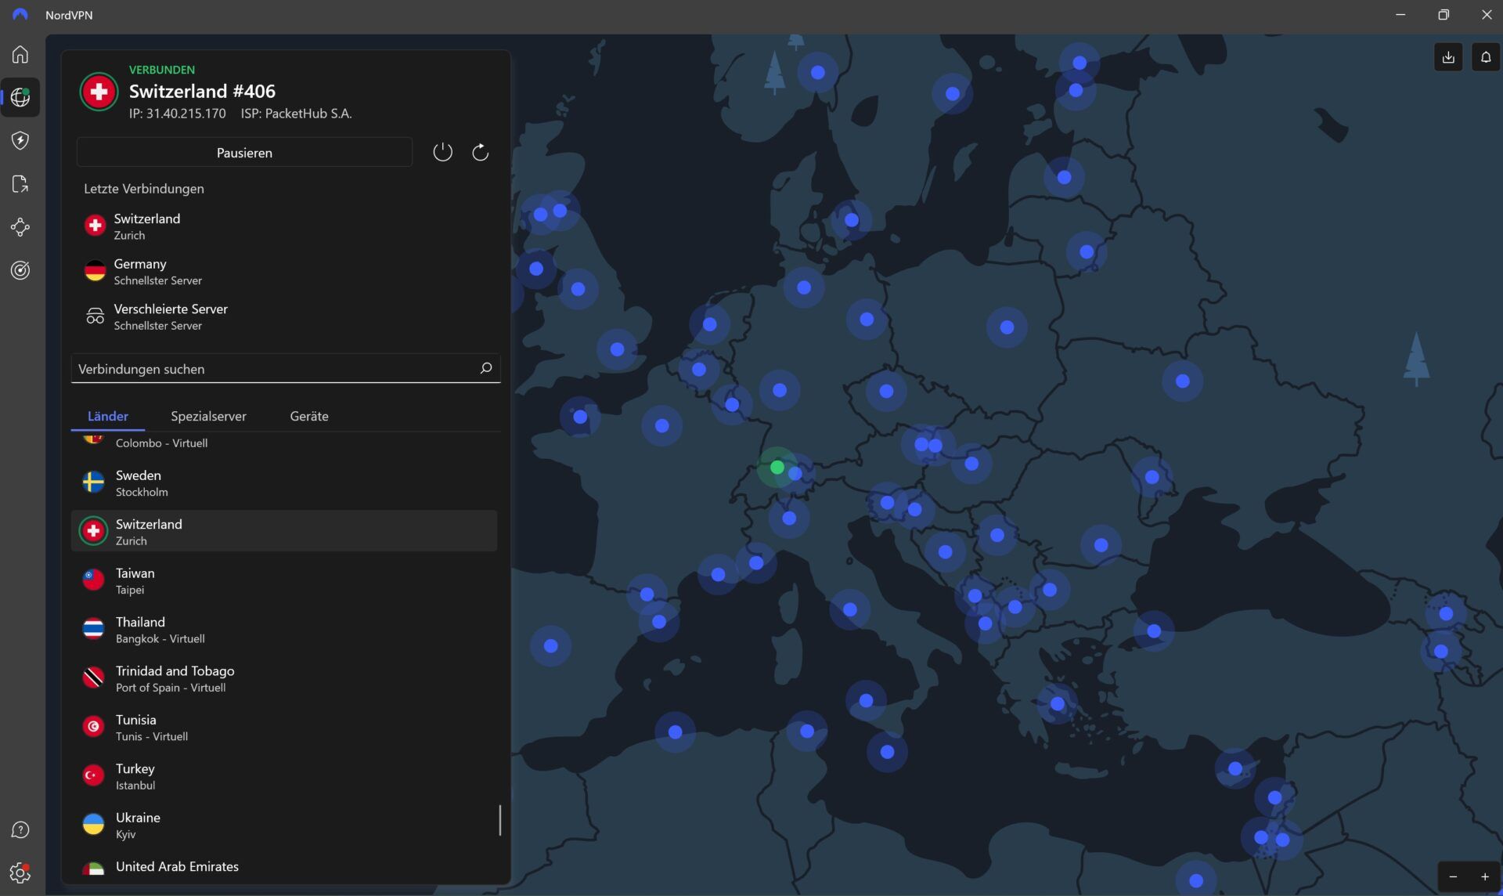Select Trinidad and Tobago in country list
Image resolution: width=1503 pixels, height=896 pixels.
click(284, 678)
